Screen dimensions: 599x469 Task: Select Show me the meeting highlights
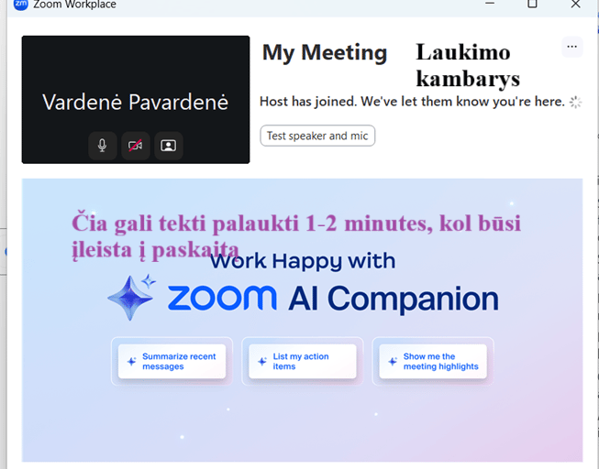coord(433,362)
